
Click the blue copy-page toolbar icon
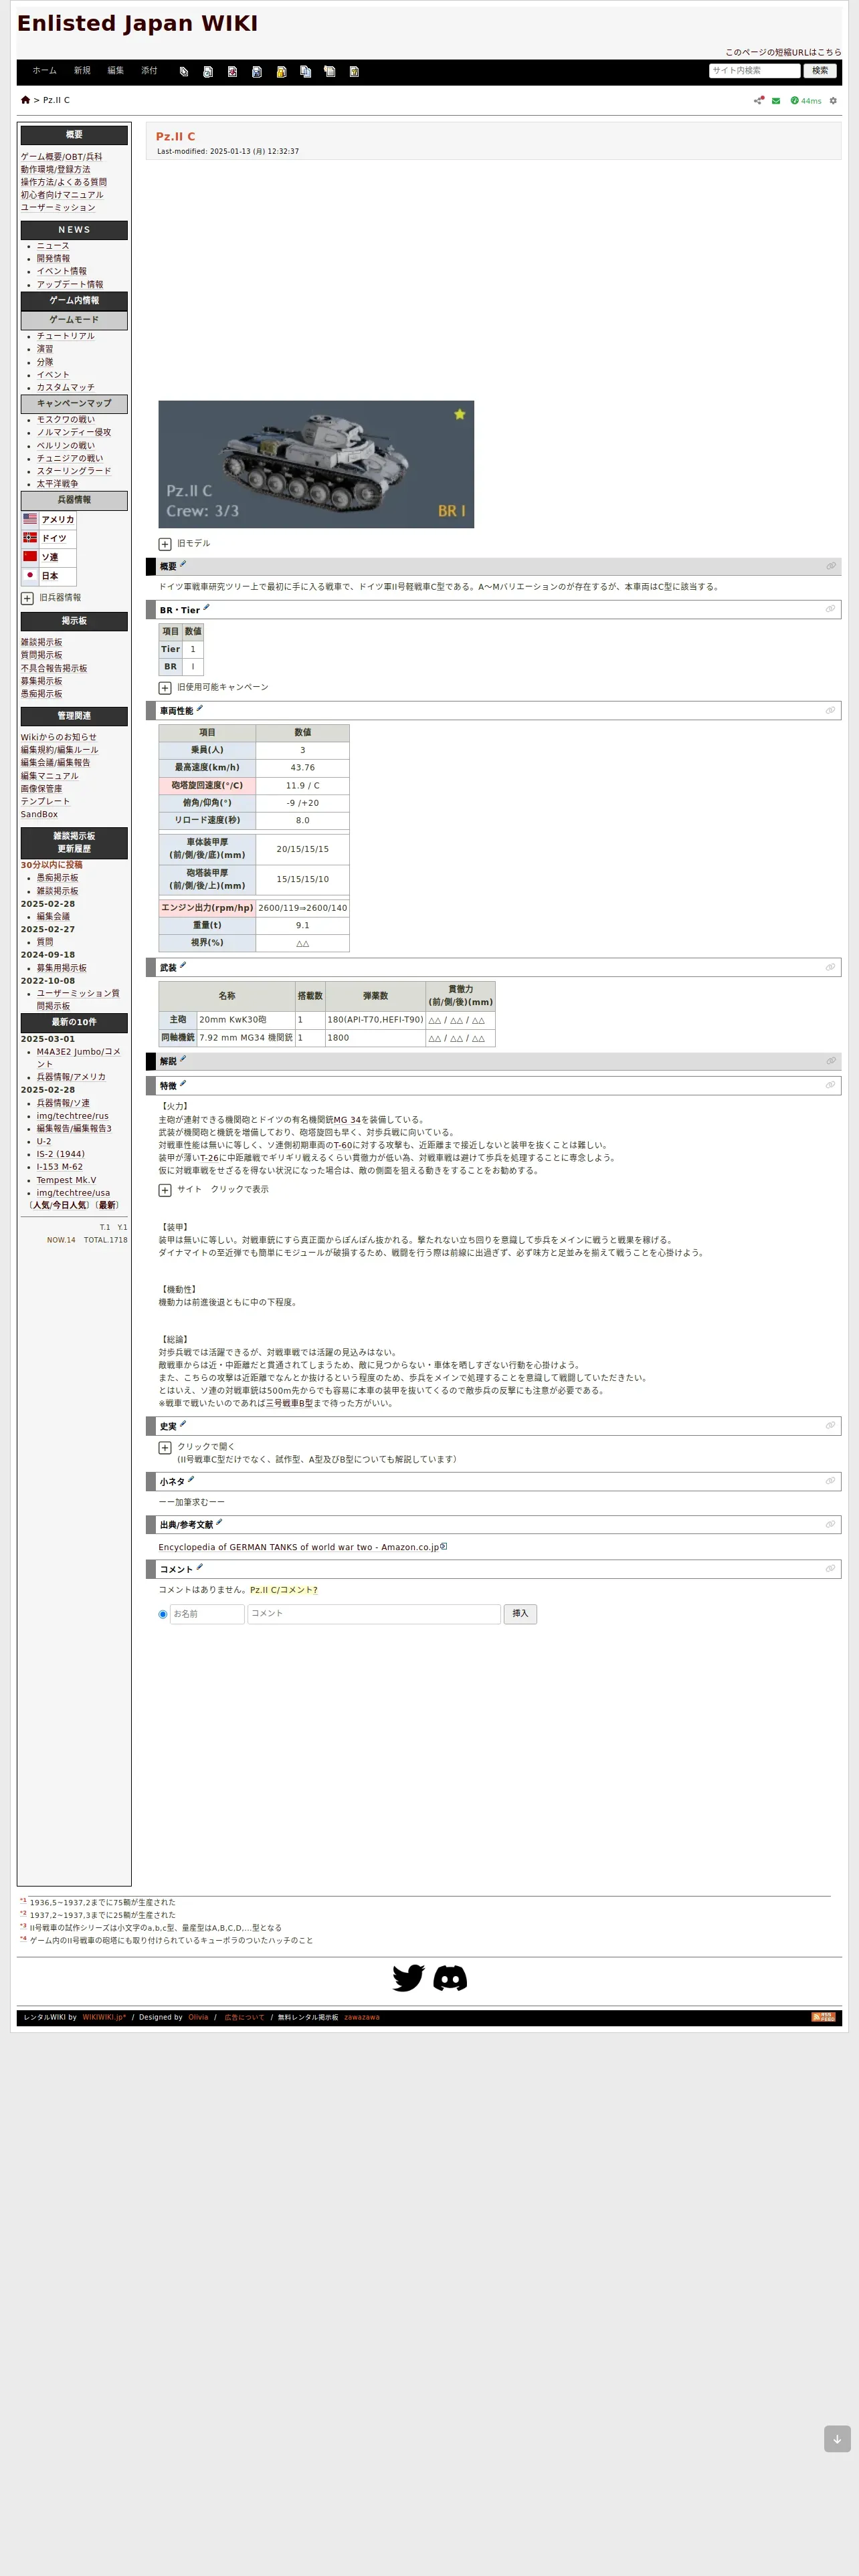tap(305, 72)
